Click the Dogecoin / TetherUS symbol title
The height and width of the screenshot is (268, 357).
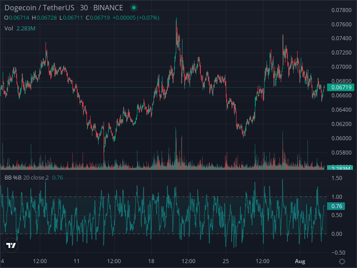tap(39, 8)
